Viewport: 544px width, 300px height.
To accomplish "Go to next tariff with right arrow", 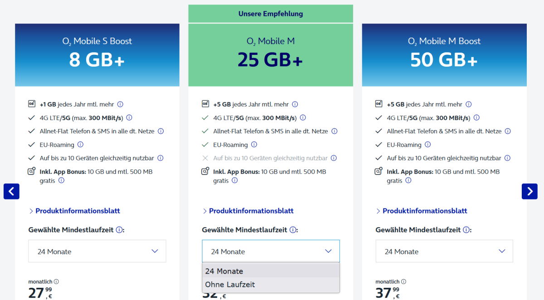I will pos(529,191).
